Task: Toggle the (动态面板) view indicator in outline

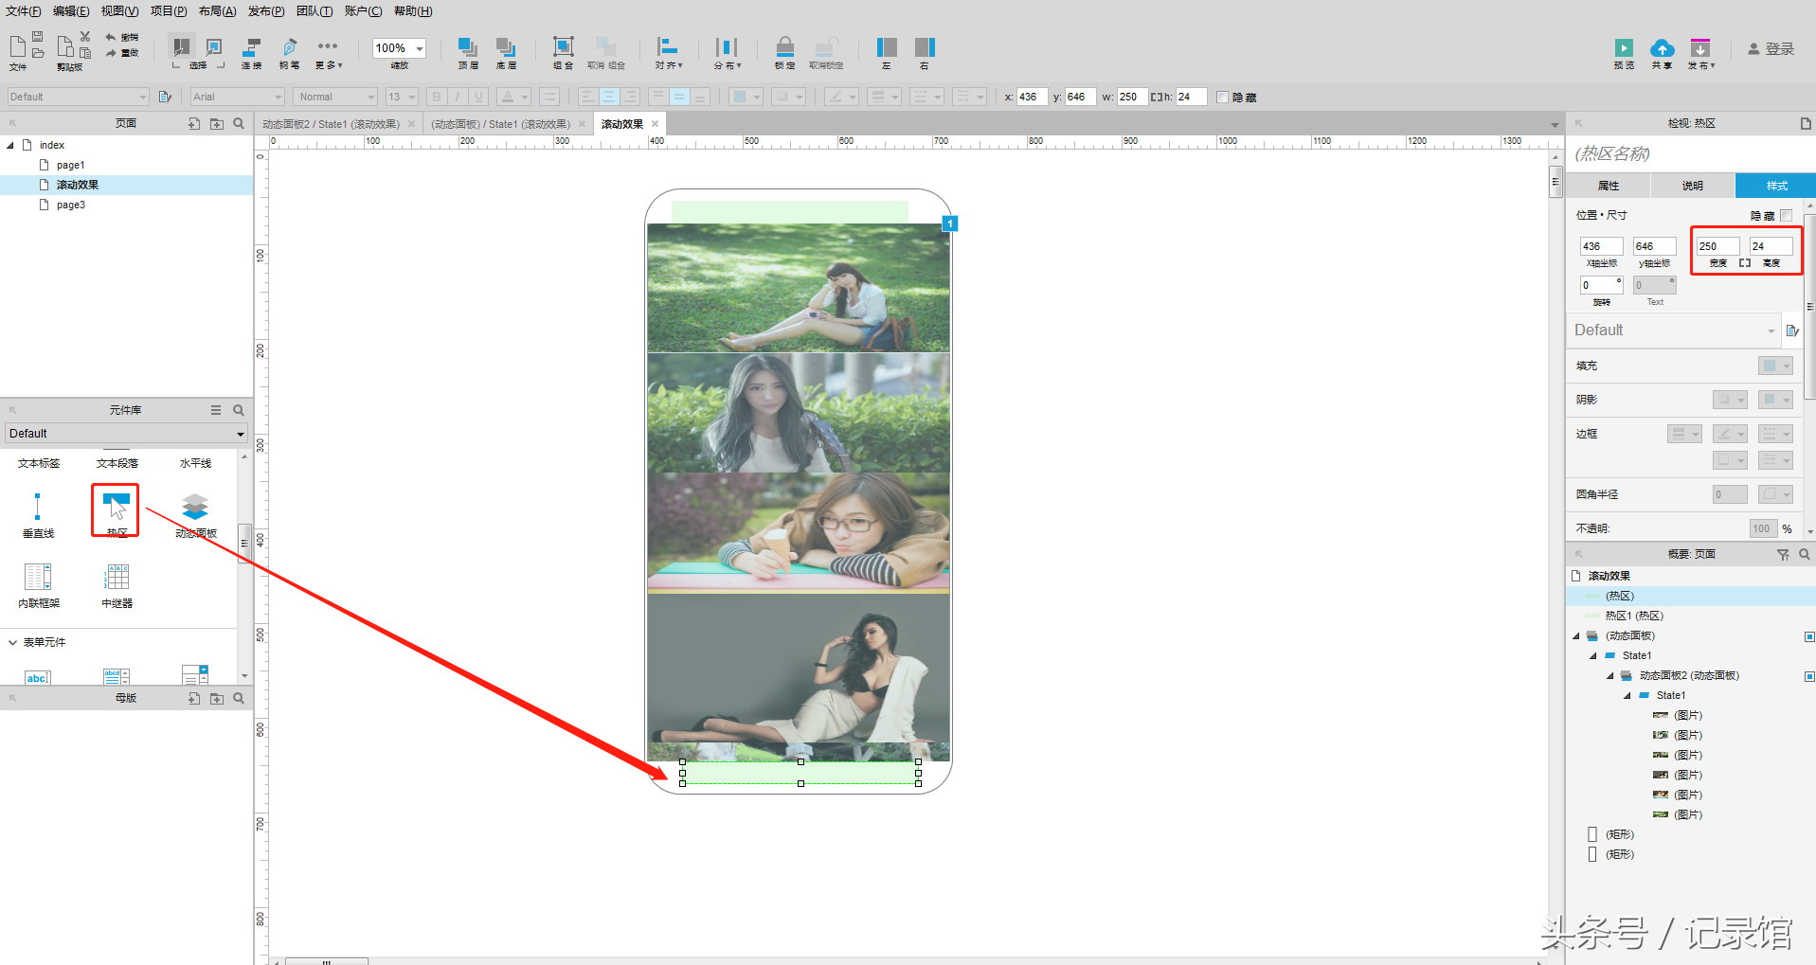Action: click(1809, 636)
